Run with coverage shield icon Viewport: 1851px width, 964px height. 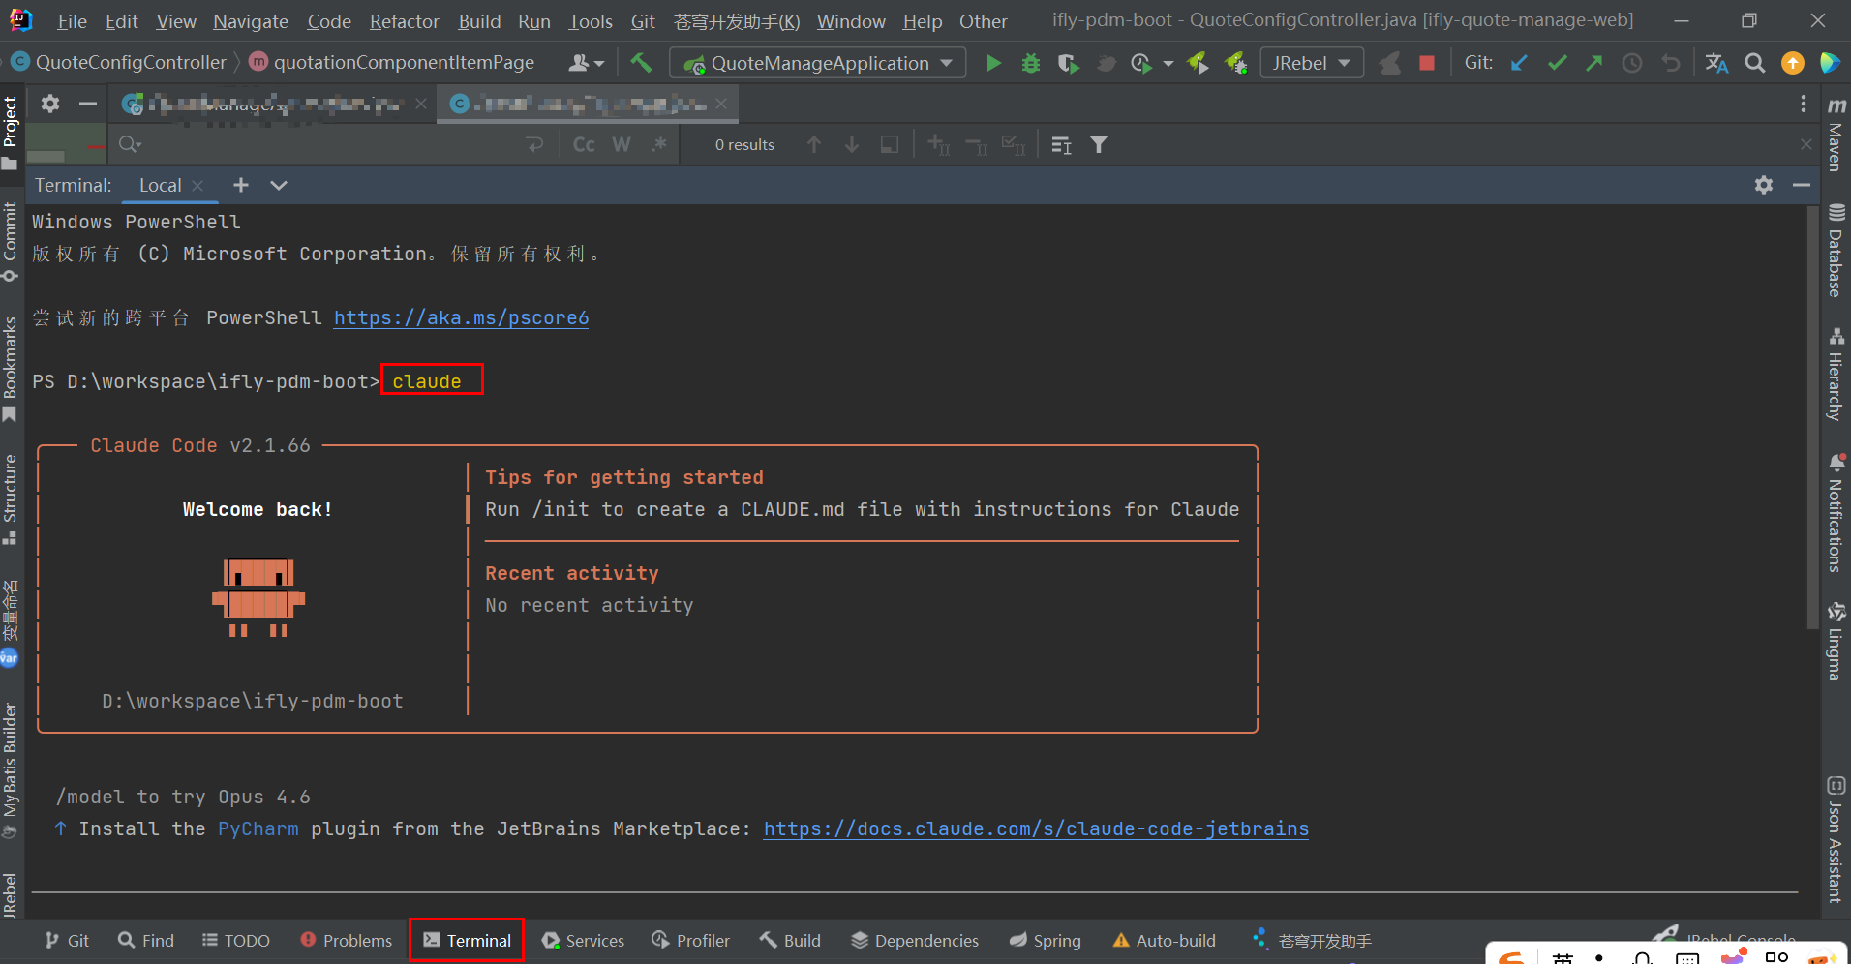point(1068,63)
